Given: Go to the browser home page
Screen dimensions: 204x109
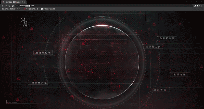Looking at the screenshot, I should 13,5.
